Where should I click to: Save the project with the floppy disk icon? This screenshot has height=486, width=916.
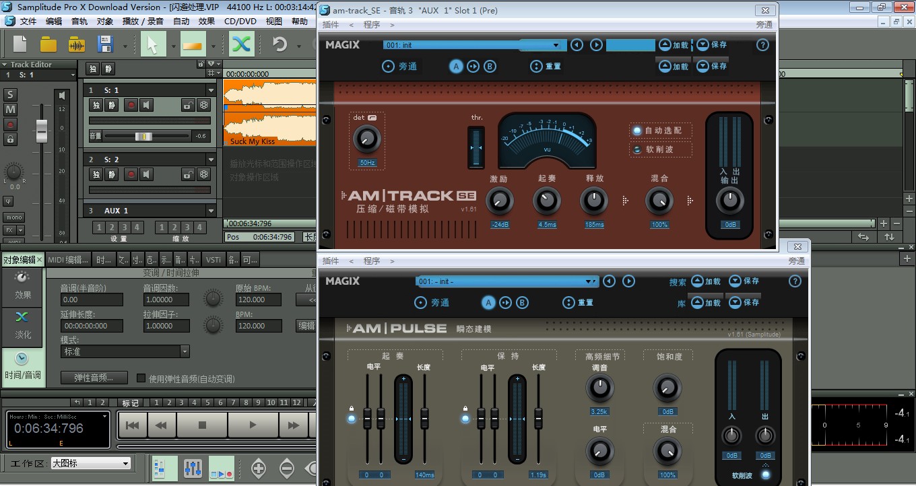(106, 44)
